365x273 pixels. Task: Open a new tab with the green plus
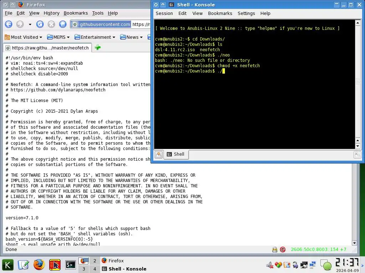click(98, 48)
